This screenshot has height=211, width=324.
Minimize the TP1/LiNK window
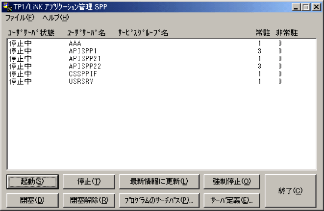click(x=296, y=7)
